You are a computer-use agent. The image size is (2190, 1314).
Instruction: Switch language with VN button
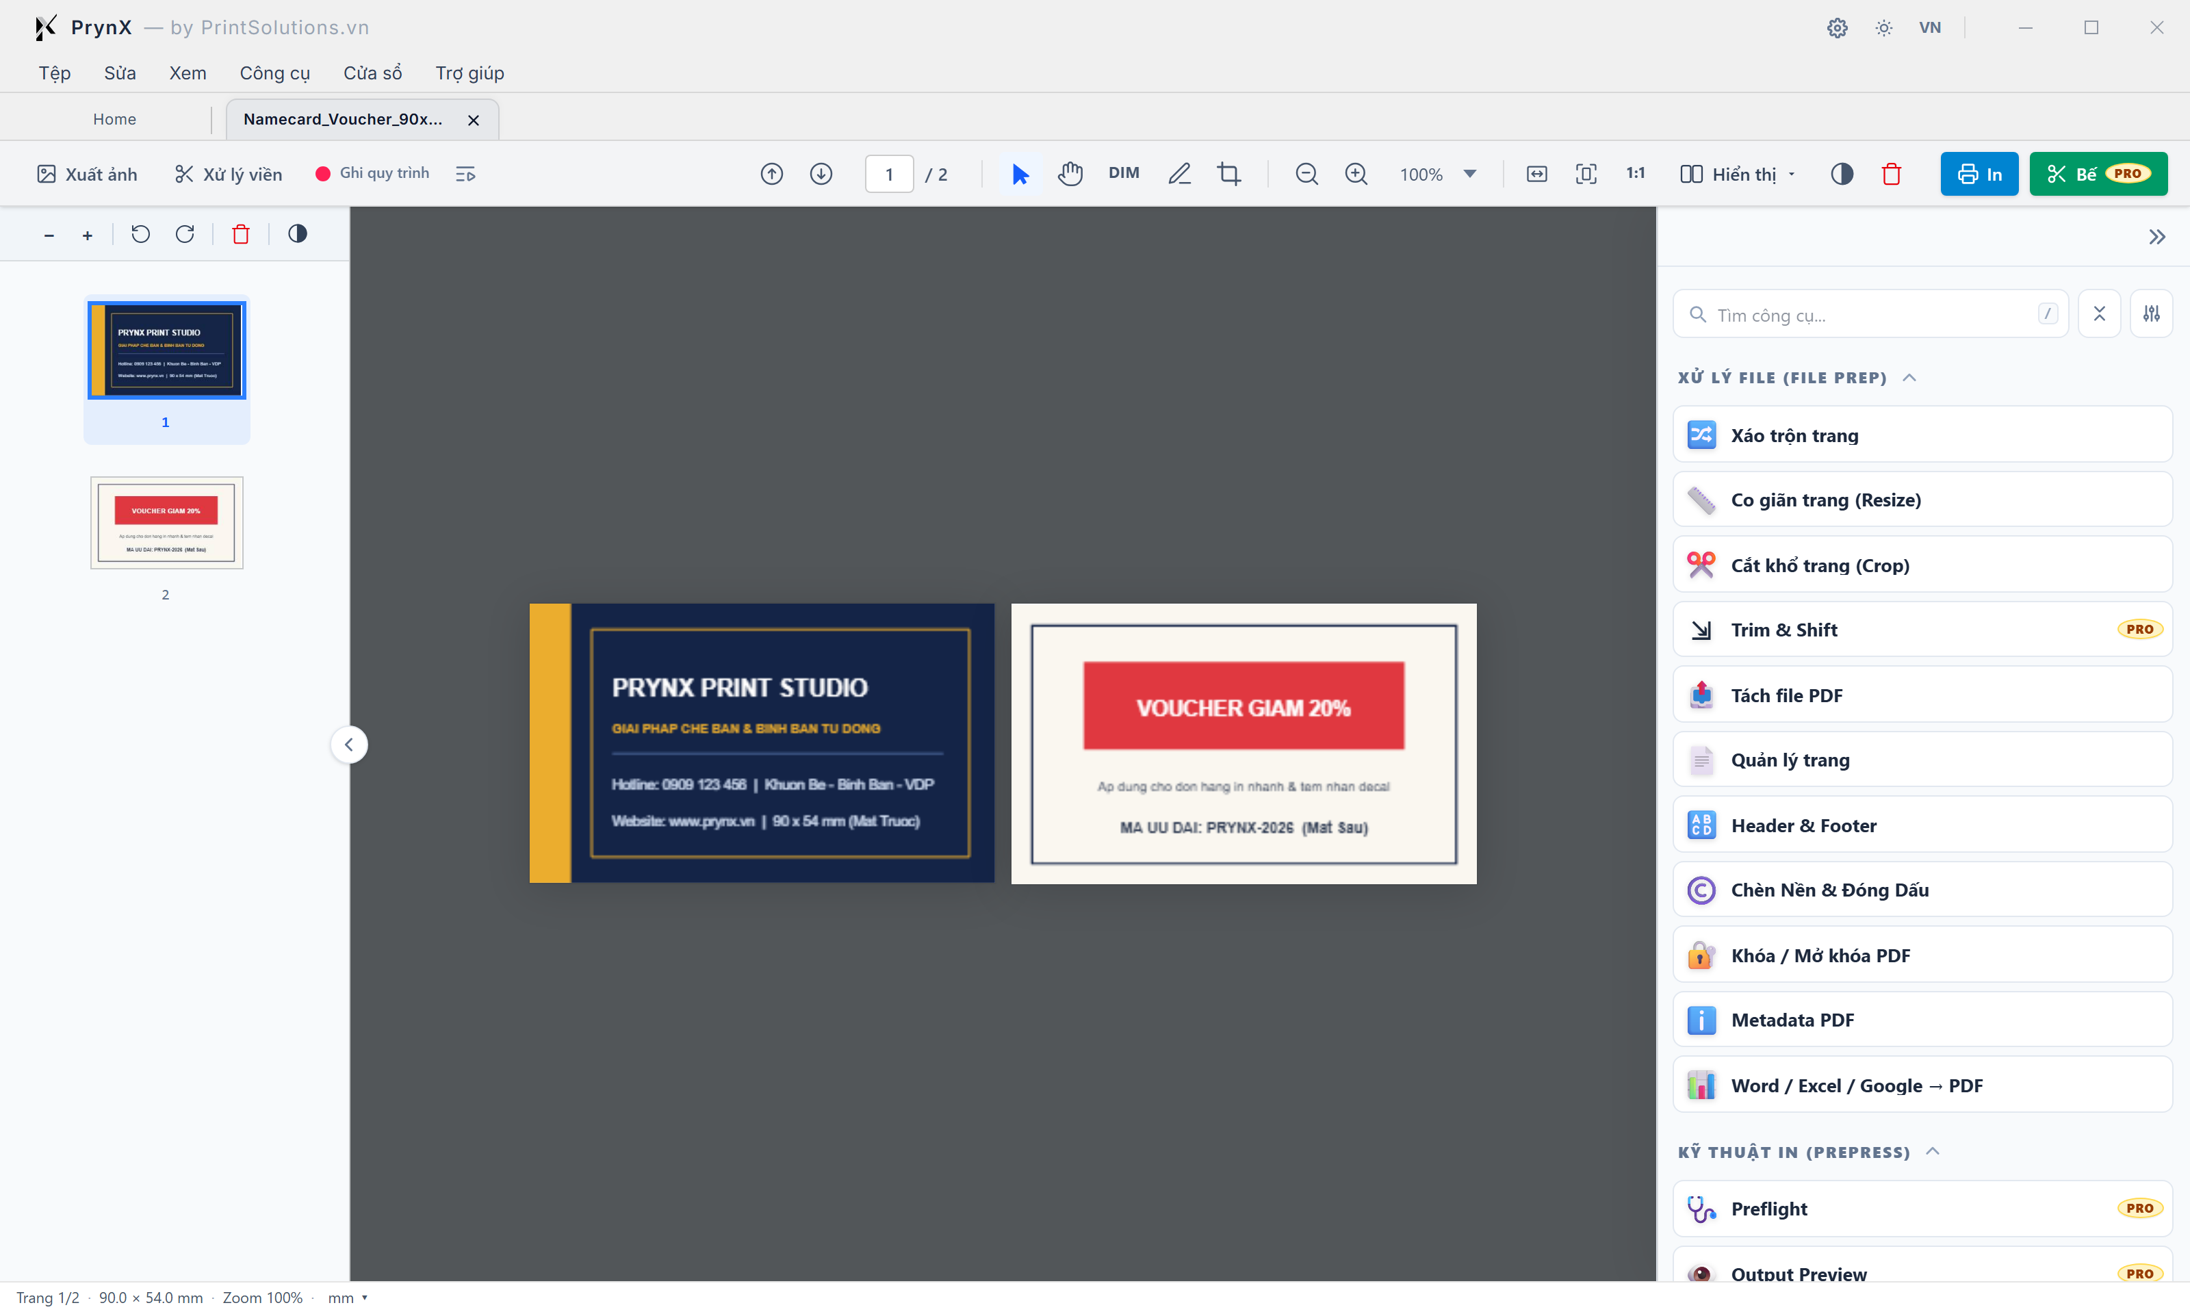click(1930, 27)
